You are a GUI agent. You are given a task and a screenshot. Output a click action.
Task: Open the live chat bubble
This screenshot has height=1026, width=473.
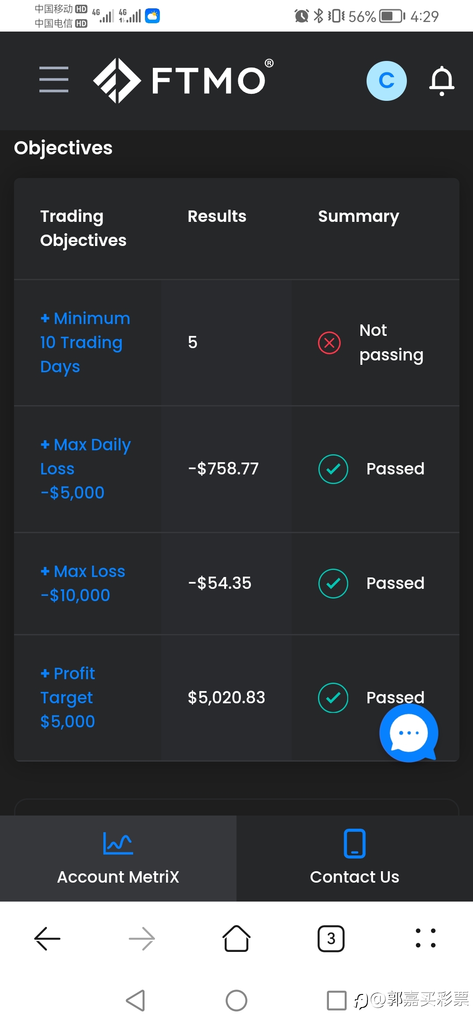tap(408, 733)
